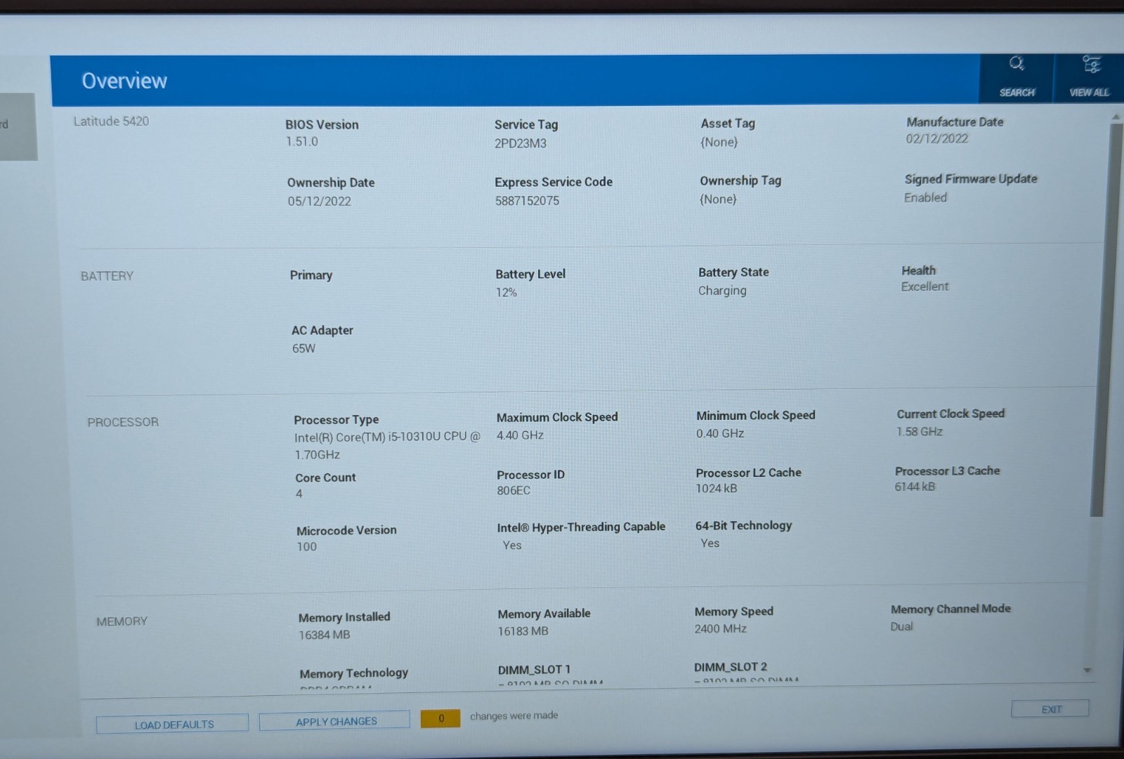The width and height of the screenshot is (1124, 759).
Task: Click Memory Speed 2400 MHz value
Action: click(720, 629)
